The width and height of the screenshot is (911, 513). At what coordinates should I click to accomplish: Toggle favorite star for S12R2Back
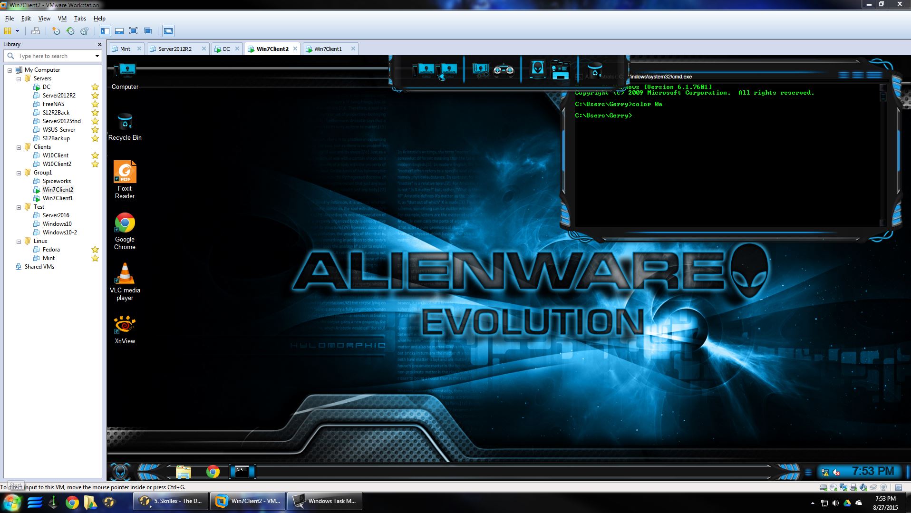(95, 113)
